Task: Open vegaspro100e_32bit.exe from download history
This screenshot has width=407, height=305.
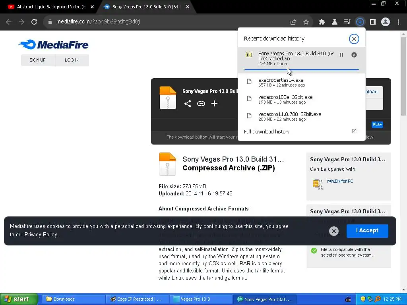Action: pyautogui.click(x=301, y=99)
